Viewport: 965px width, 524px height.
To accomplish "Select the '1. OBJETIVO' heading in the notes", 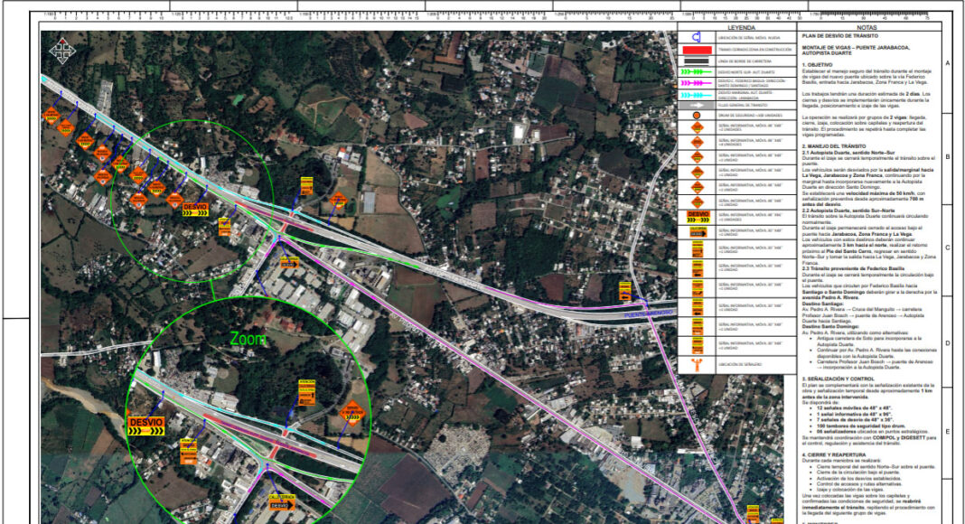I will [818, 64].
